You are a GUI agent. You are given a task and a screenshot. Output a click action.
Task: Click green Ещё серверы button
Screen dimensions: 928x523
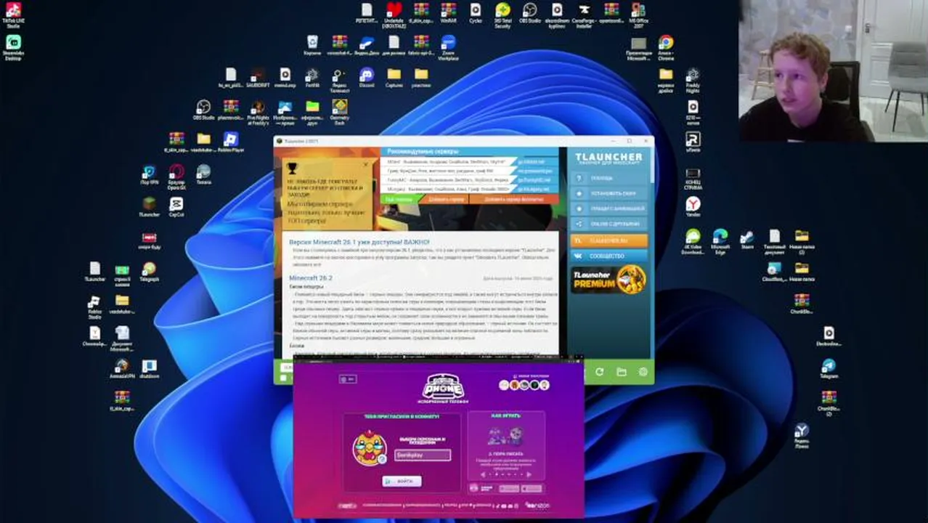[x=399, y=198]
